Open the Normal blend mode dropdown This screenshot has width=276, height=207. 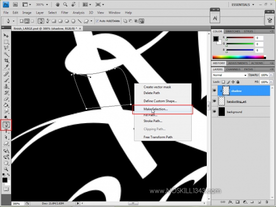click(229, 75)
